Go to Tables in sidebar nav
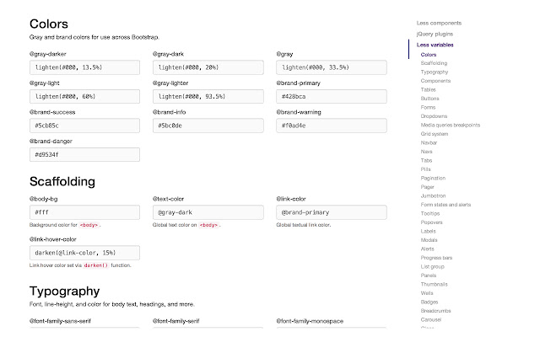 coord(428,89)
